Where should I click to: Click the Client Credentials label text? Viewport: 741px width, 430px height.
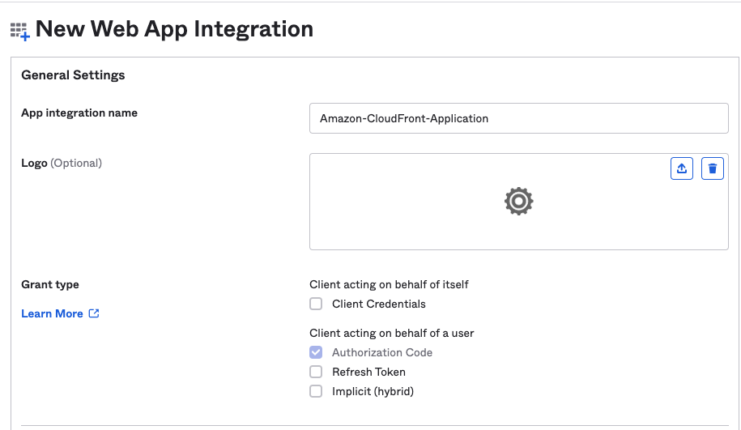pos(378,304)
